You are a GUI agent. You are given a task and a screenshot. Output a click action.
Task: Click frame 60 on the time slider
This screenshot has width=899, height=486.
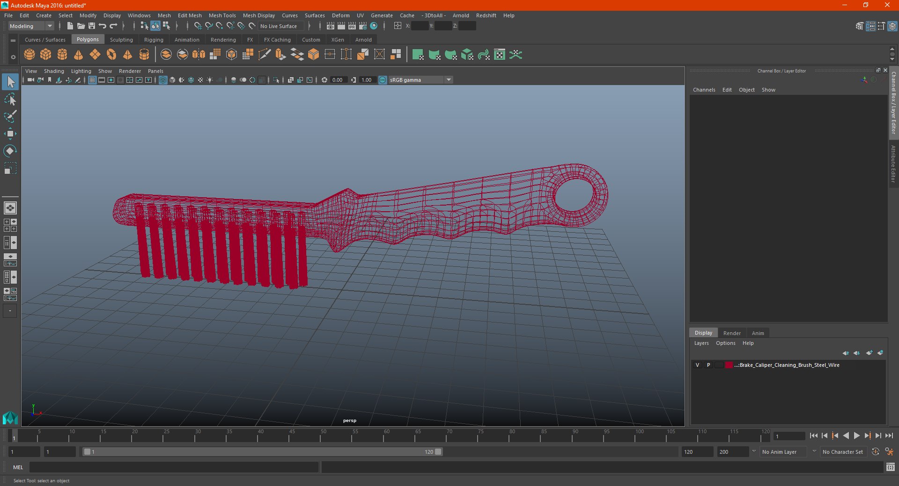386,436
